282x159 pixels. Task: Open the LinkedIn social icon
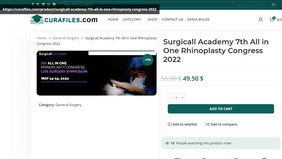tap(49, 4)
